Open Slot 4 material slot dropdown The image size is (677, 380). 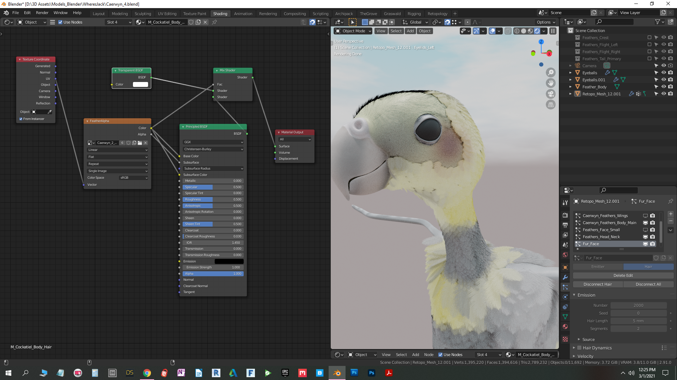[x=119, y=22]
